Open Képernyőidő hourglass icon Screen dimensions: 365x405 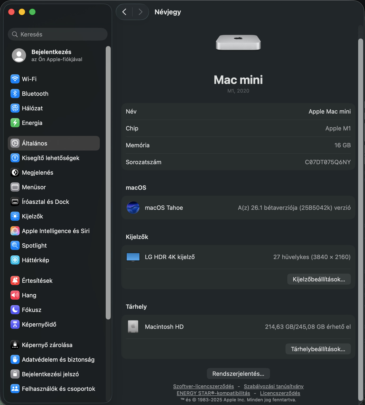(15, 324)
